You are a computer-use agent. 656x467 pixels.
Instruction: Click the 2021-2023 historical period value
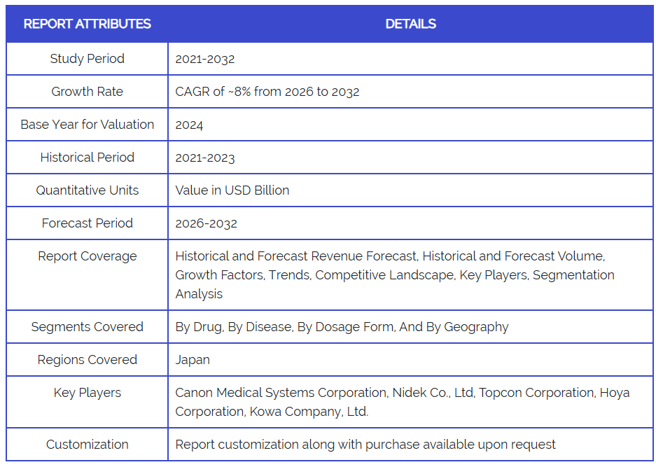click(205, 158)
